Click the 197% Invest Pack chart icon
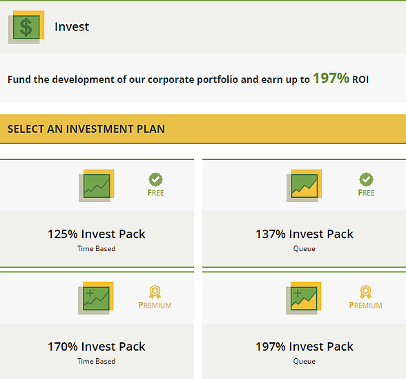 coord(304,298)
